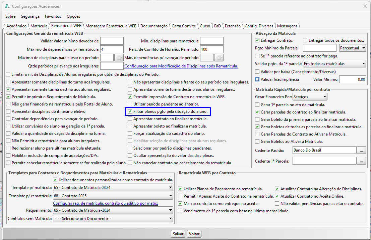Focus the Cedente Padrão Banco Do Brasil field
The width and height of the screenshot is (371, 240).
point(324,150)
